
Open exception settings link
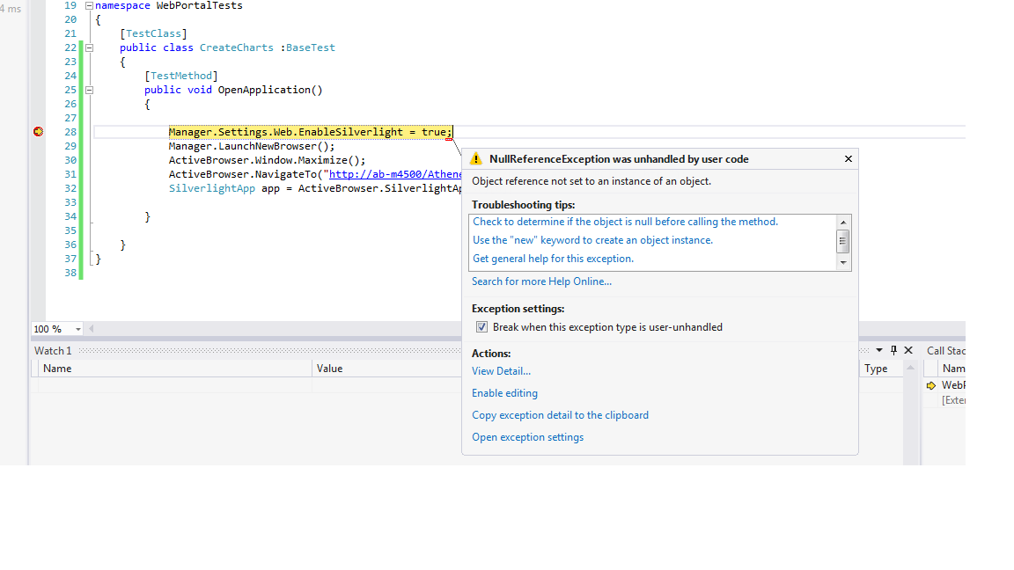point(527,437)
